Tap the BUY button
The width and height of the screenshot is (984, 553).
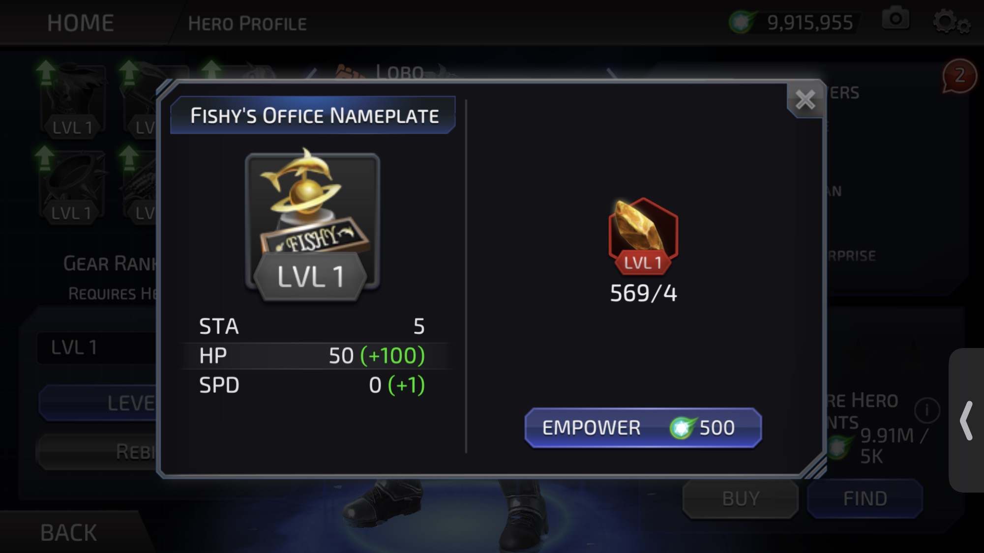[741, 498]
